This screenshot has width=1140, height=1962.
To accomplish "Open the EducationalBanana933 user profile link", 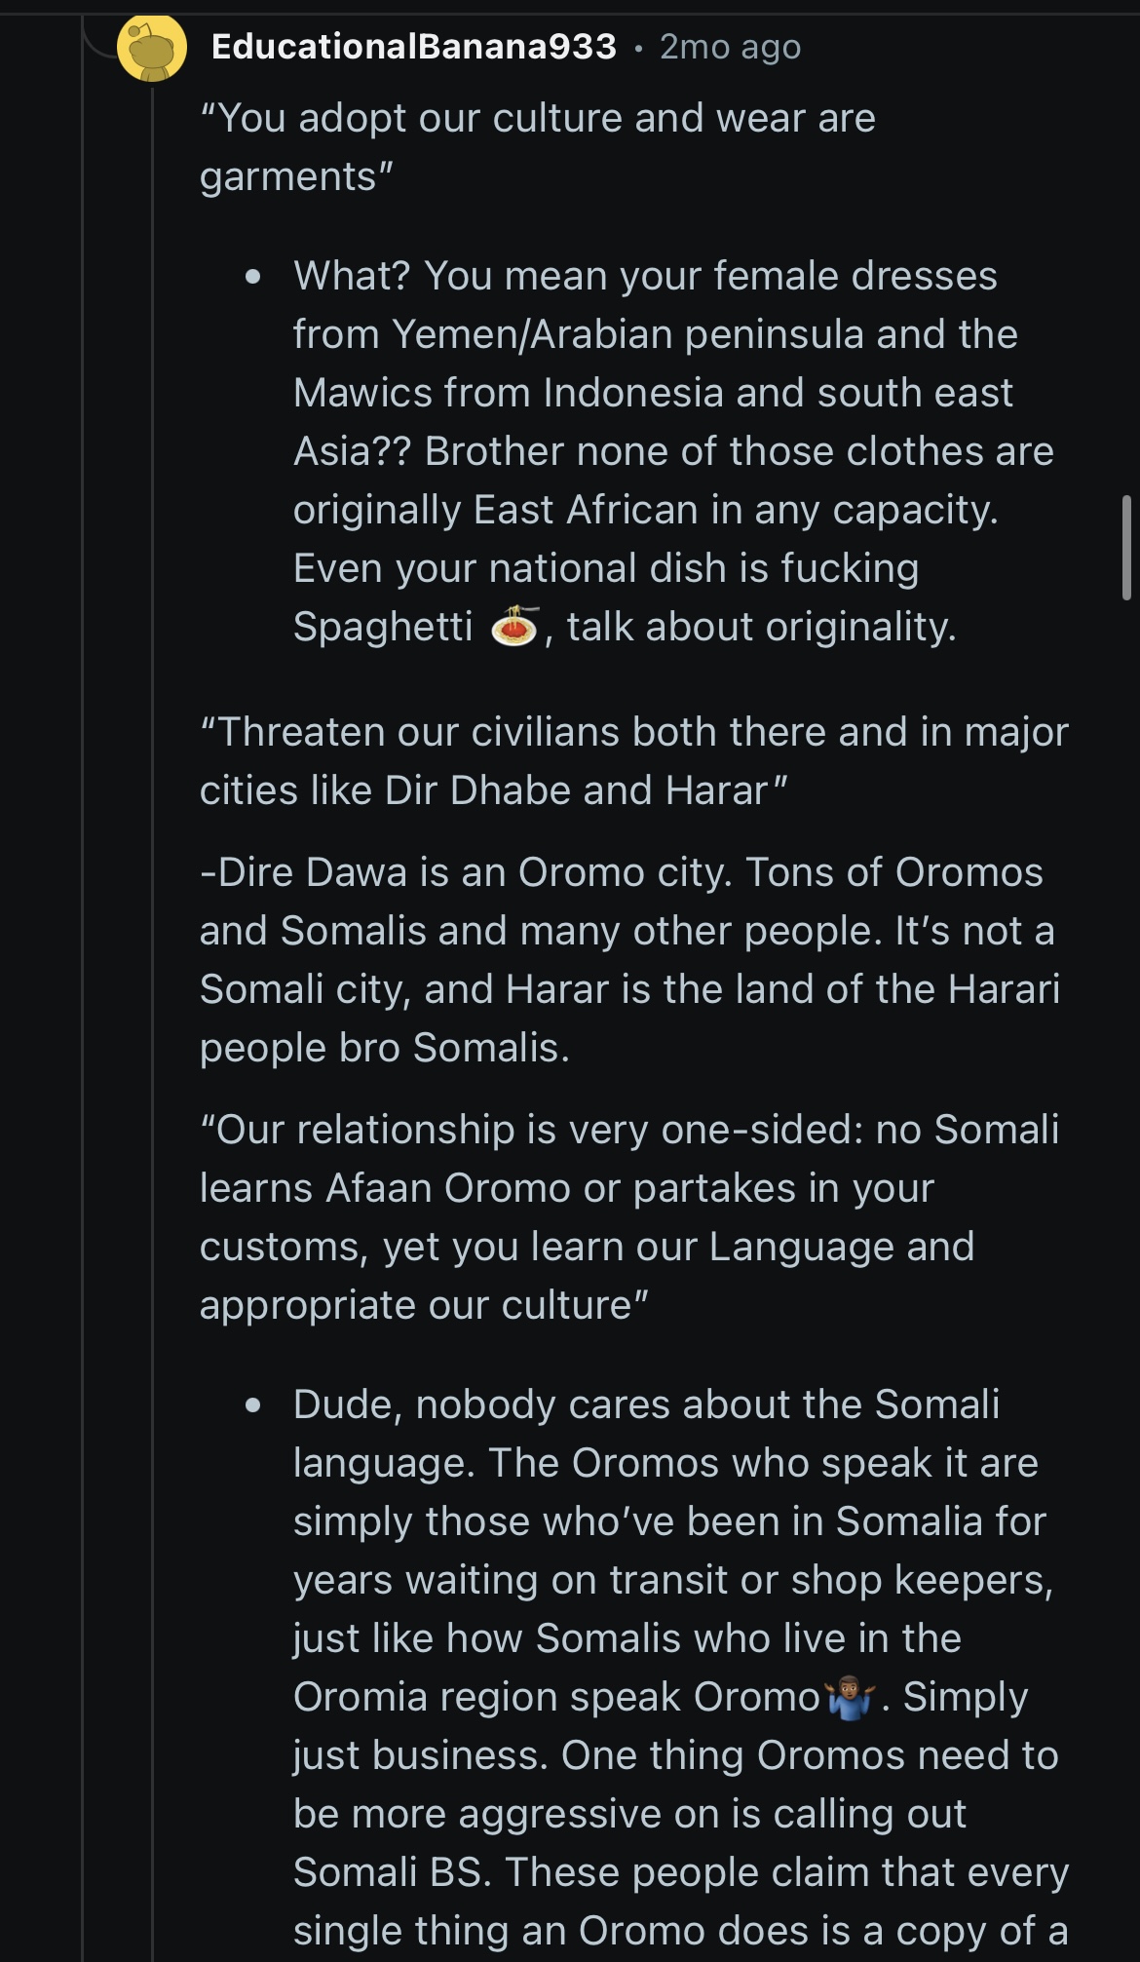I will pos(413,47).
